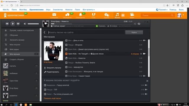Click the Одноклассники logo
Image resolution: width=189 pixels, height=106 pixels.
point(14,15)
